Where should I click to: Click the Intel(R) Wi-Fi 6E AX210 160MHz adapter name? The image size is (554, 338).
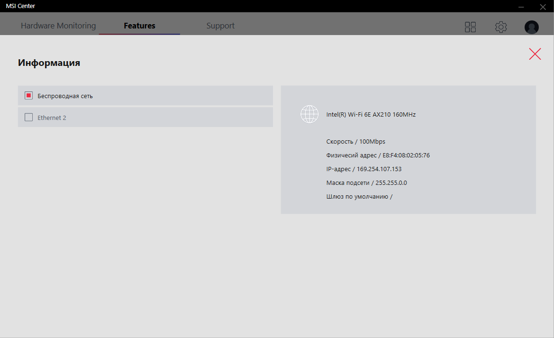371,114
